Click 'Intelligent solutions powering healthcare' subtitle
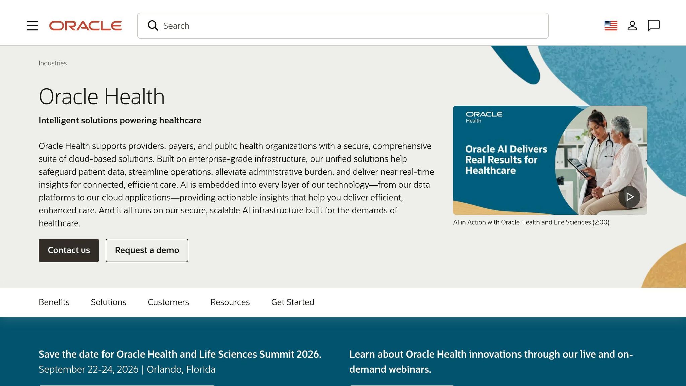Screen dimensions: 686x386 [120, 120]
